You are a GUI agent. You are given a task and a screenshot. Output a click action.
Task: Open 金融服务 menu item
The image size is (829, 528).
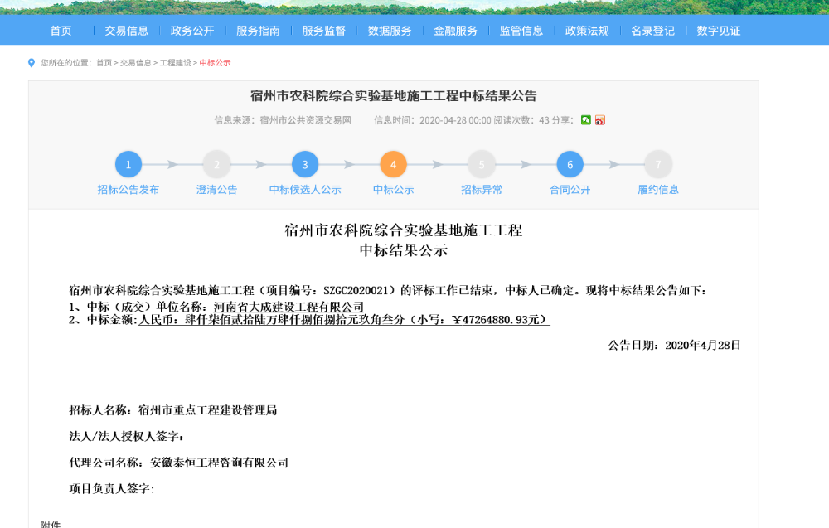tap(455, 31)
